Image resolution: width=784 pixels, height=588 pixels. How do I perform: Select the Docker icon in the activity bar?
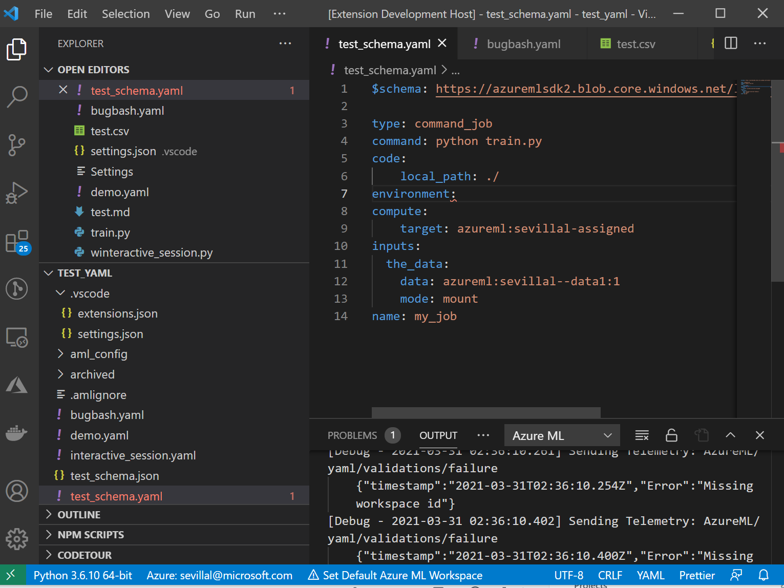coord(17,433)
